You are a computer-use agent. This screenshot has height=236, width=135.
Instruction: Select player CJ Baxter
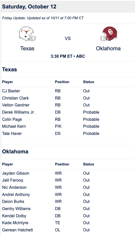point(11,91)
